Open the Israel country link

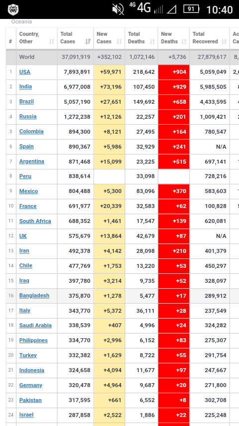click(x=26, y=415)
